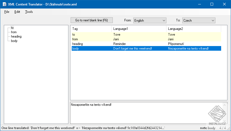Viewport: 231px width, 131px height.
Task: Close the XML Content Translator window
Action: point(224,4)
